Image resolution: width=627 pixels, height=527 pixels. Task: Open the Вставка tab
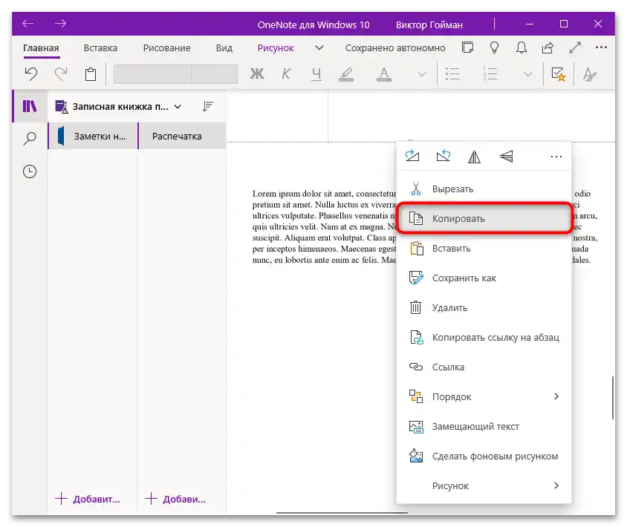[100, 48]
